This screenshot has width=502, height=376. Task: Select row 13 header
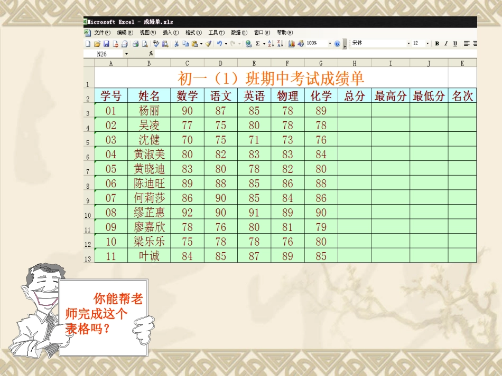click(89, 256)
